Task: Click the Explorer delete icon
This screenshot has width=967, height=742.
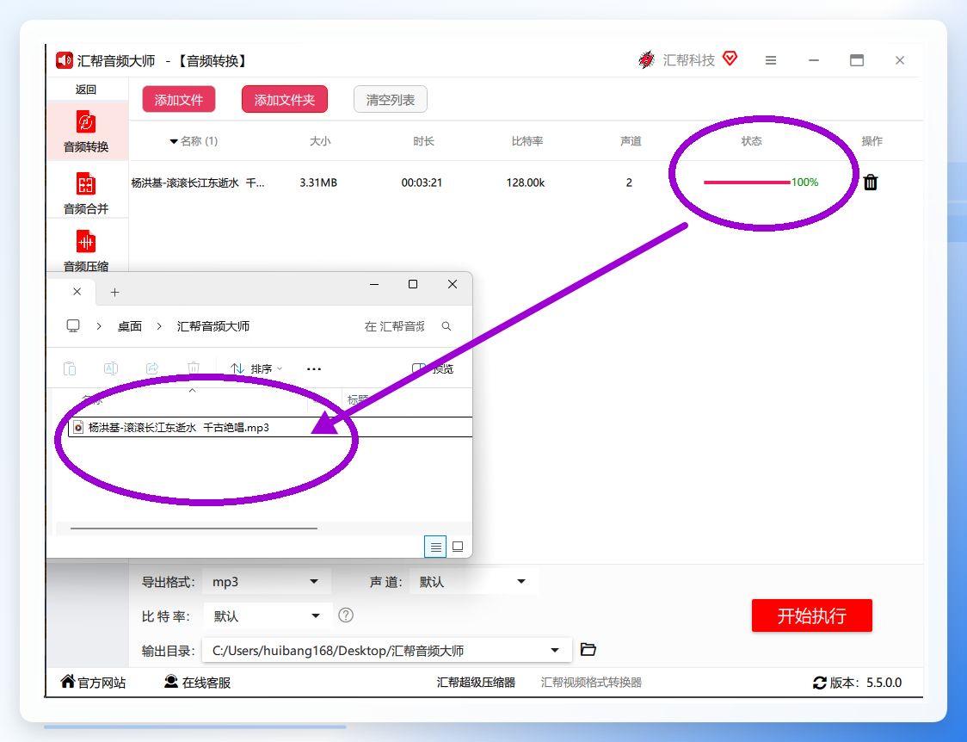Action: pyautogui.click(x=194, y=368)
